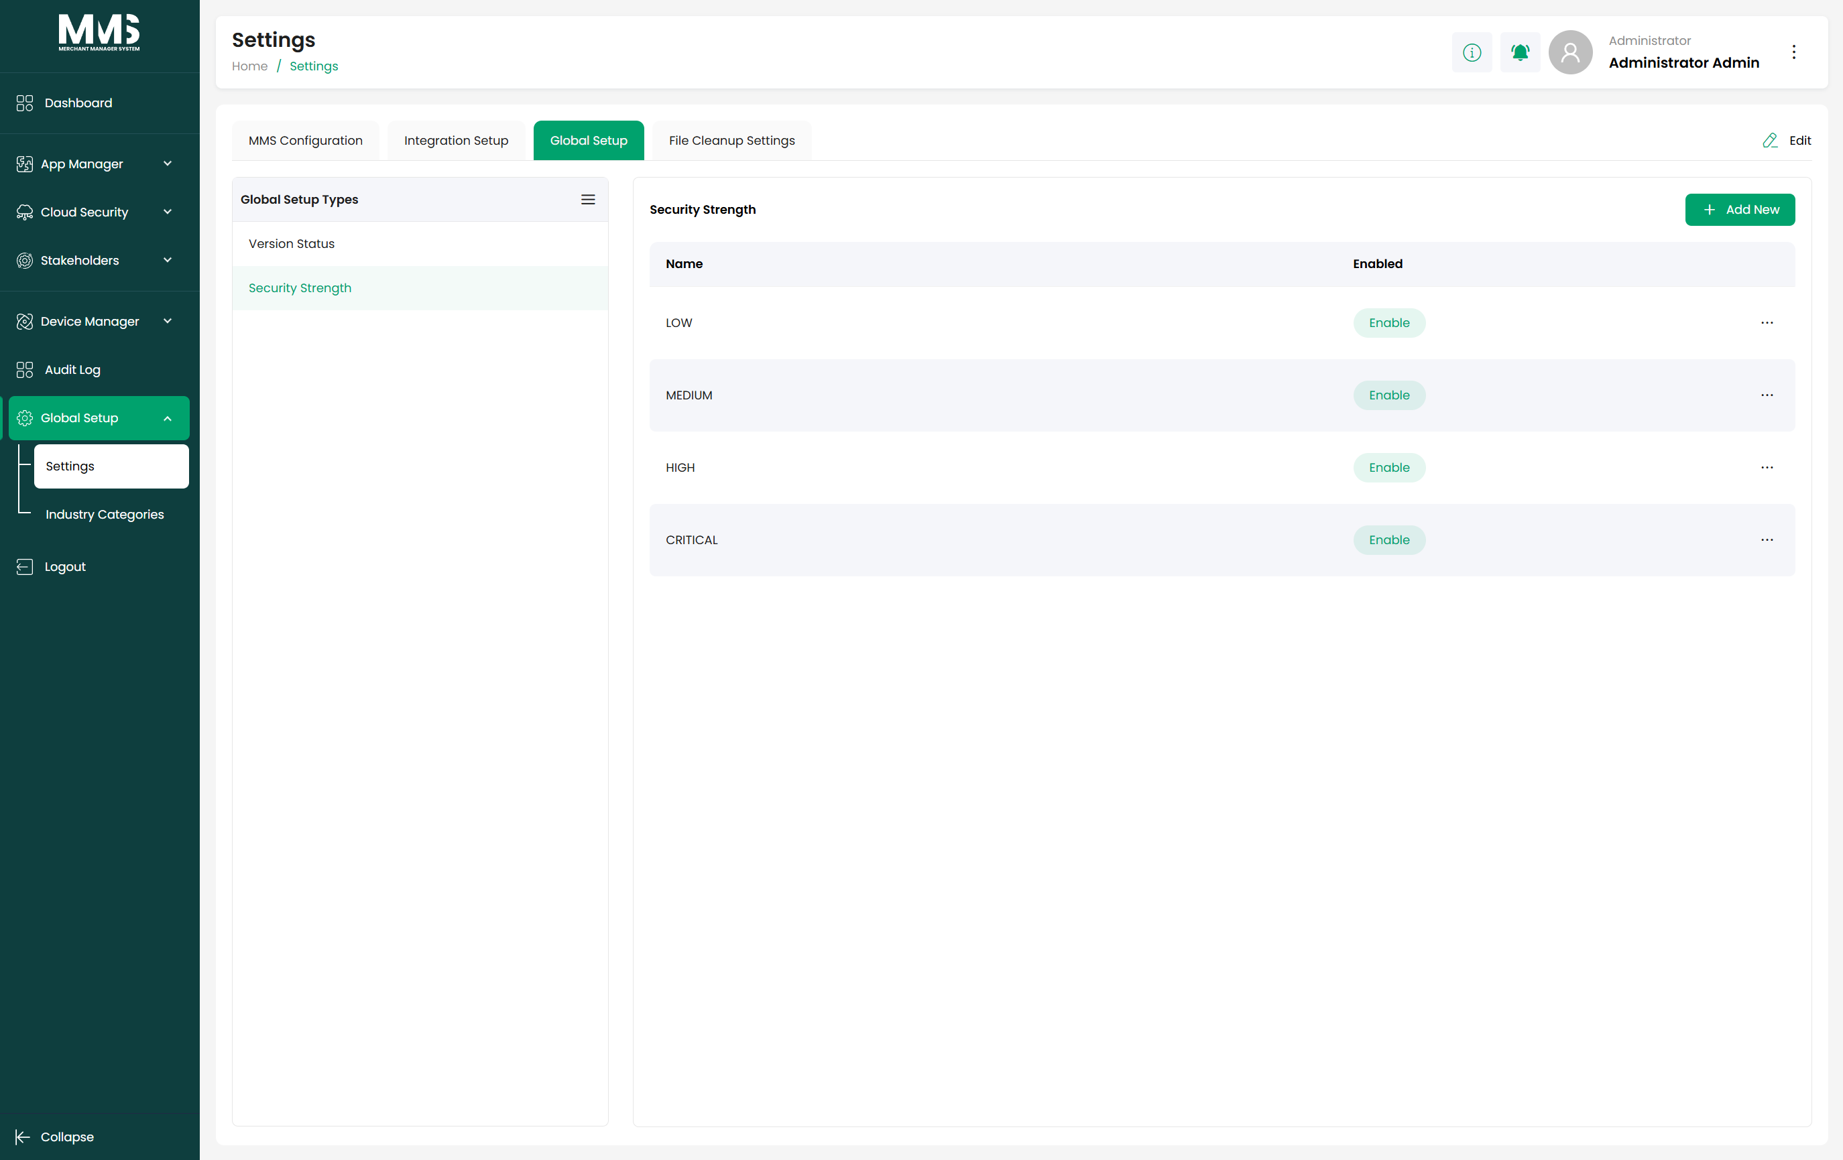
Task: Switch to Integration Setup tab
Action: pyautogui.click(x=456, y=141)
